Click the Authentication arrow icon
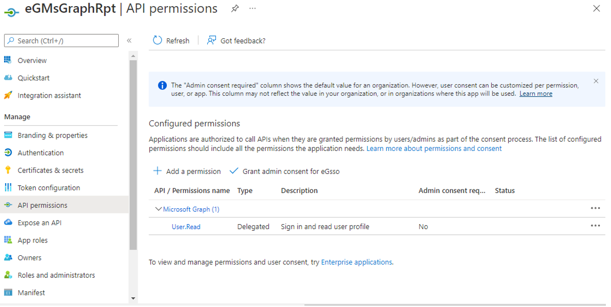 tap(8, 152)
